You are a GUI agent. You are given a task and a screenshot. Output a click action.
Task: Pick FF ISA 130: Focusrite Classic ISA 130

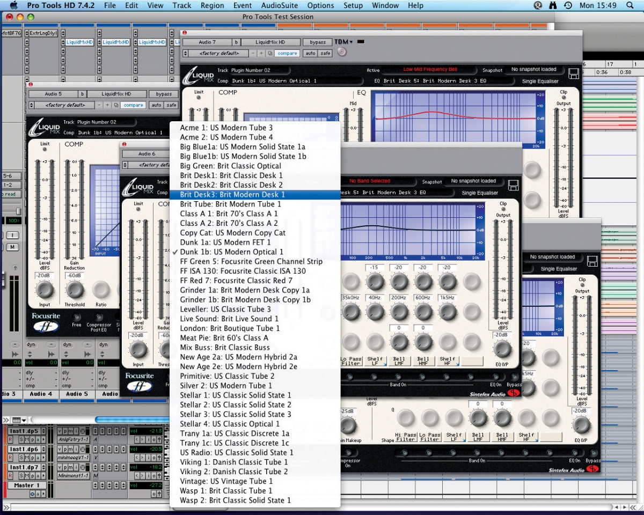pyautogui.click(x=255, y=271)
